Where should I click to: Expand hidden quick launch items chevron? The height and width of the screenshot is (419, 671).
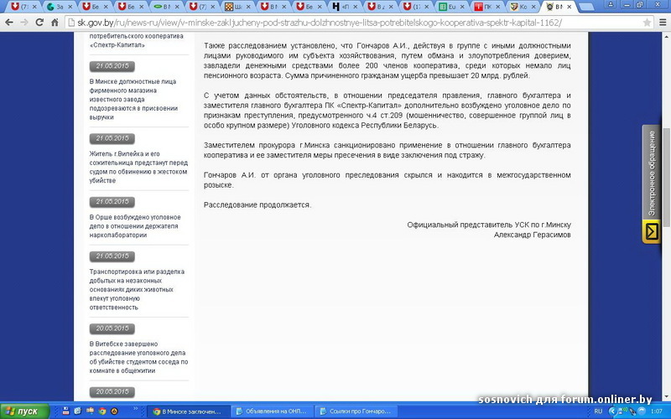click(x=135, y=409)
